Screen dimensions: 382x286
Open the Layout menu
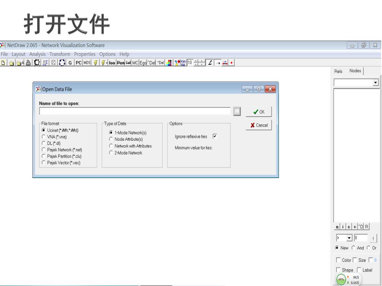click(19, 54)
